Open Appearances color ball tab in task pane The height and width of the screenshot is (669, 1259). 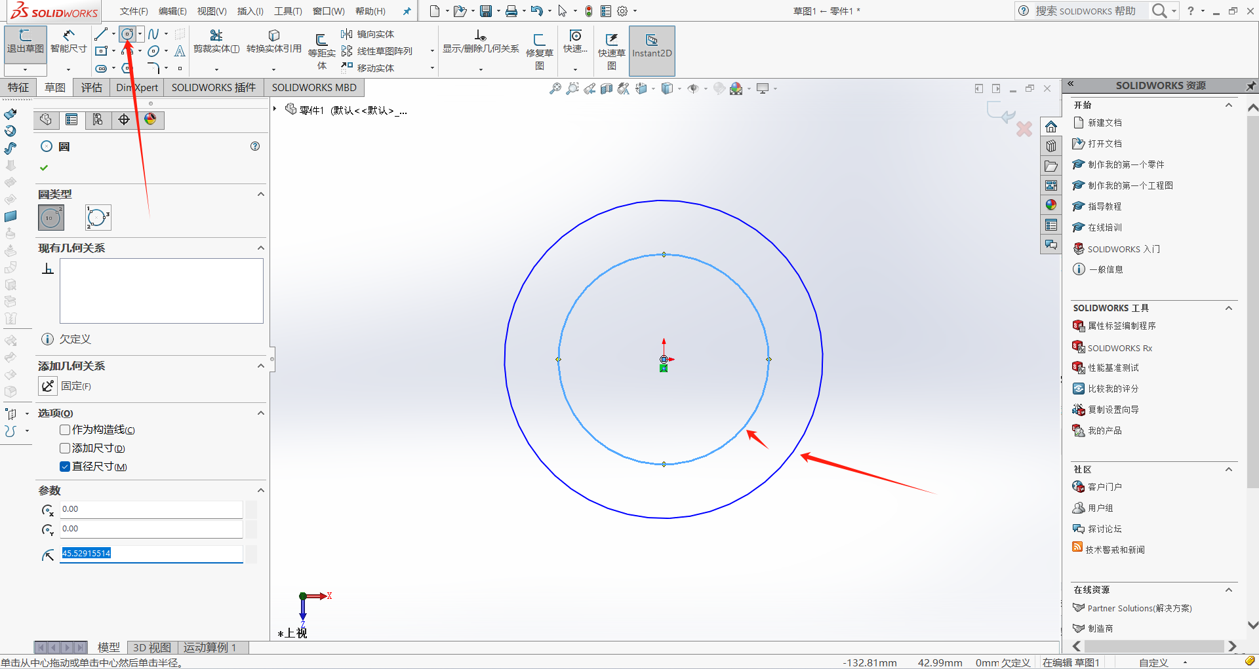(x=1051, y=205)
